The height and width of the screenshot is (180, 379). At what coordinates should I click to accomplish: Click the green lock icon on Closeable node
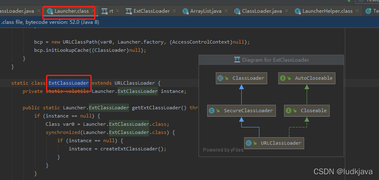click(295, 111)
